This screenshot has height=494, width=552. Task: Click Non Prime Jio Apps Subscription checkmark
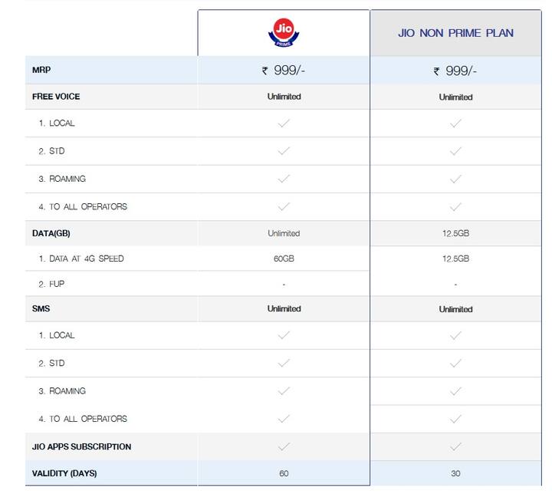[x=455, y=446]
